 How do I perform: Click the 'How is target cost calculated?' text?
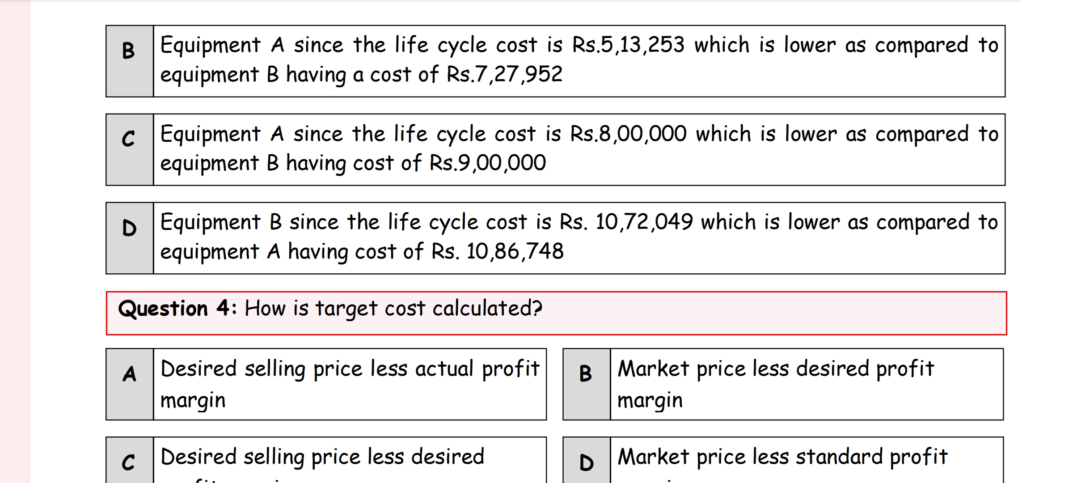(x=393, y=309)
